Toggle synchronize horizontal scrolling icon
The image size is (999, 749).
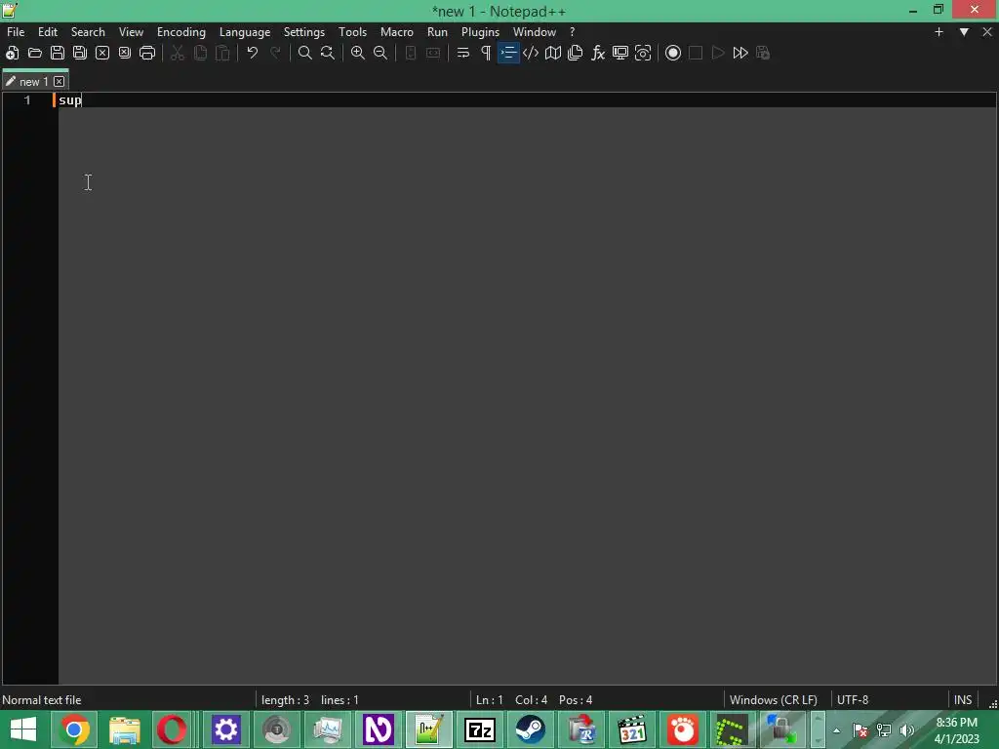[433, 53]
